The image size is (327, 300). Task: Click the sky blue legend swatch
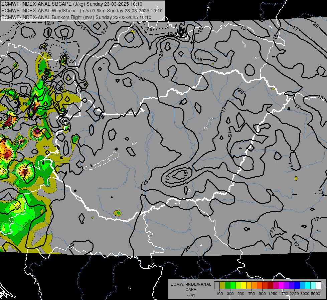coord(302,285)
